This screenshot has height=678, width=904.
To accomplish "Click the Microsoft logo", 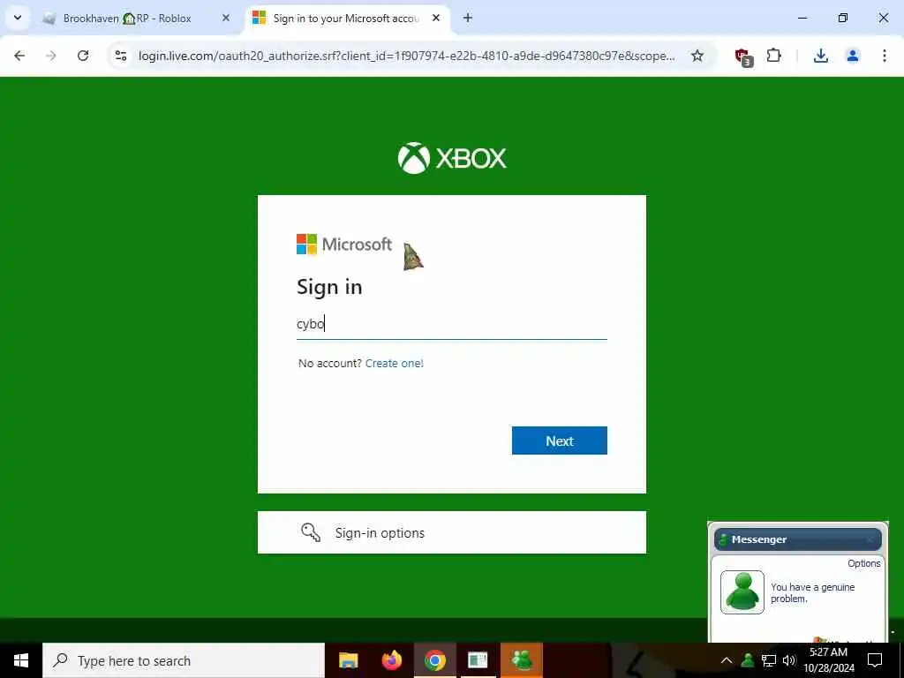I will coord(344,245).
